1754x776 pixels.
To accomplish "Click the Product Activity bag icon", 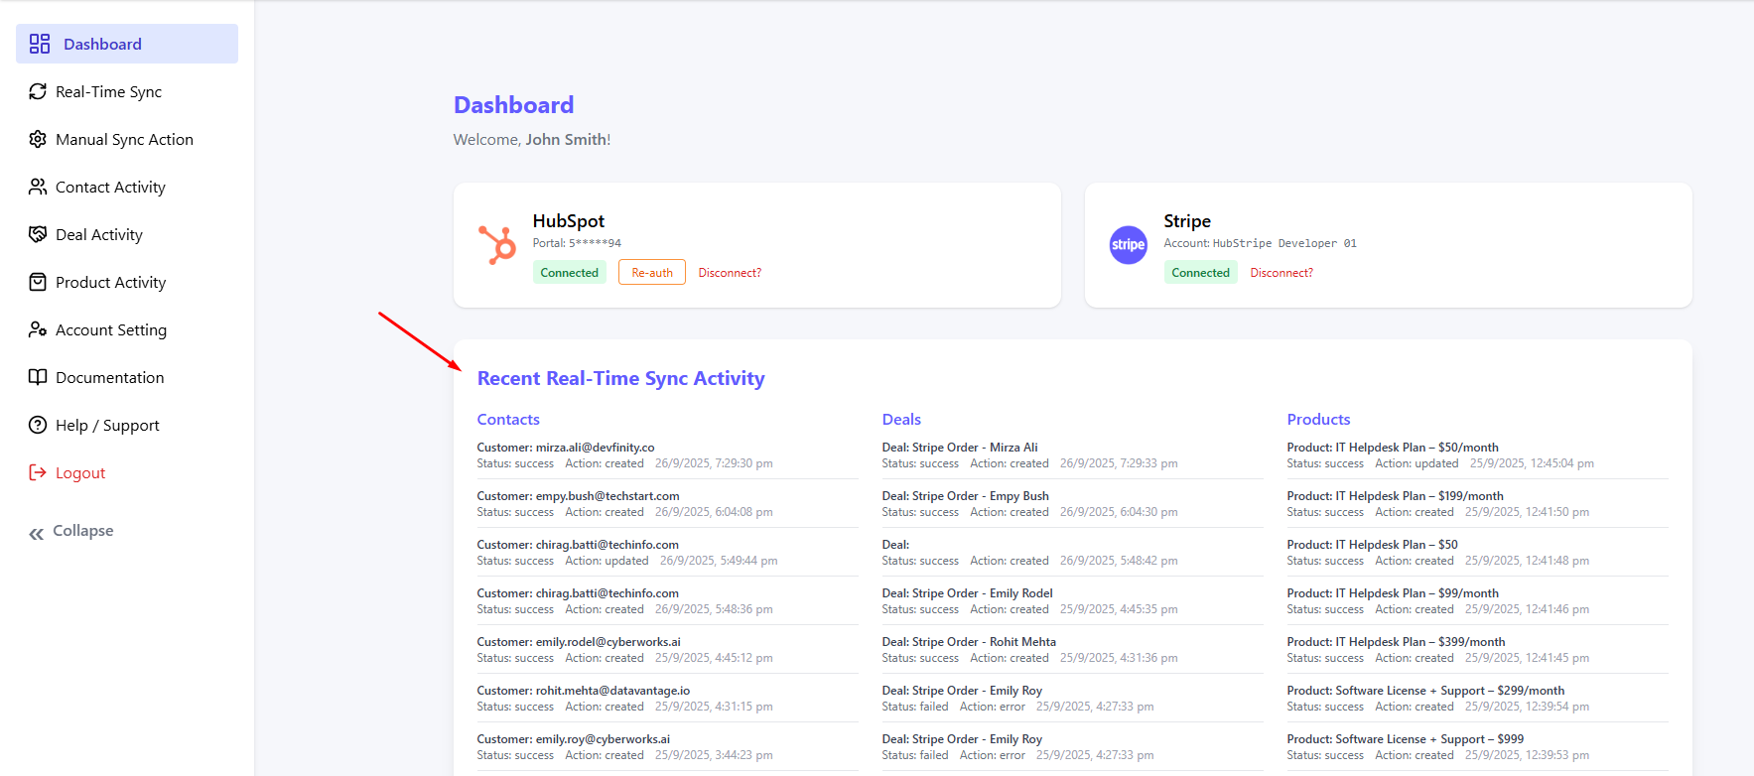I will (38, 282).
